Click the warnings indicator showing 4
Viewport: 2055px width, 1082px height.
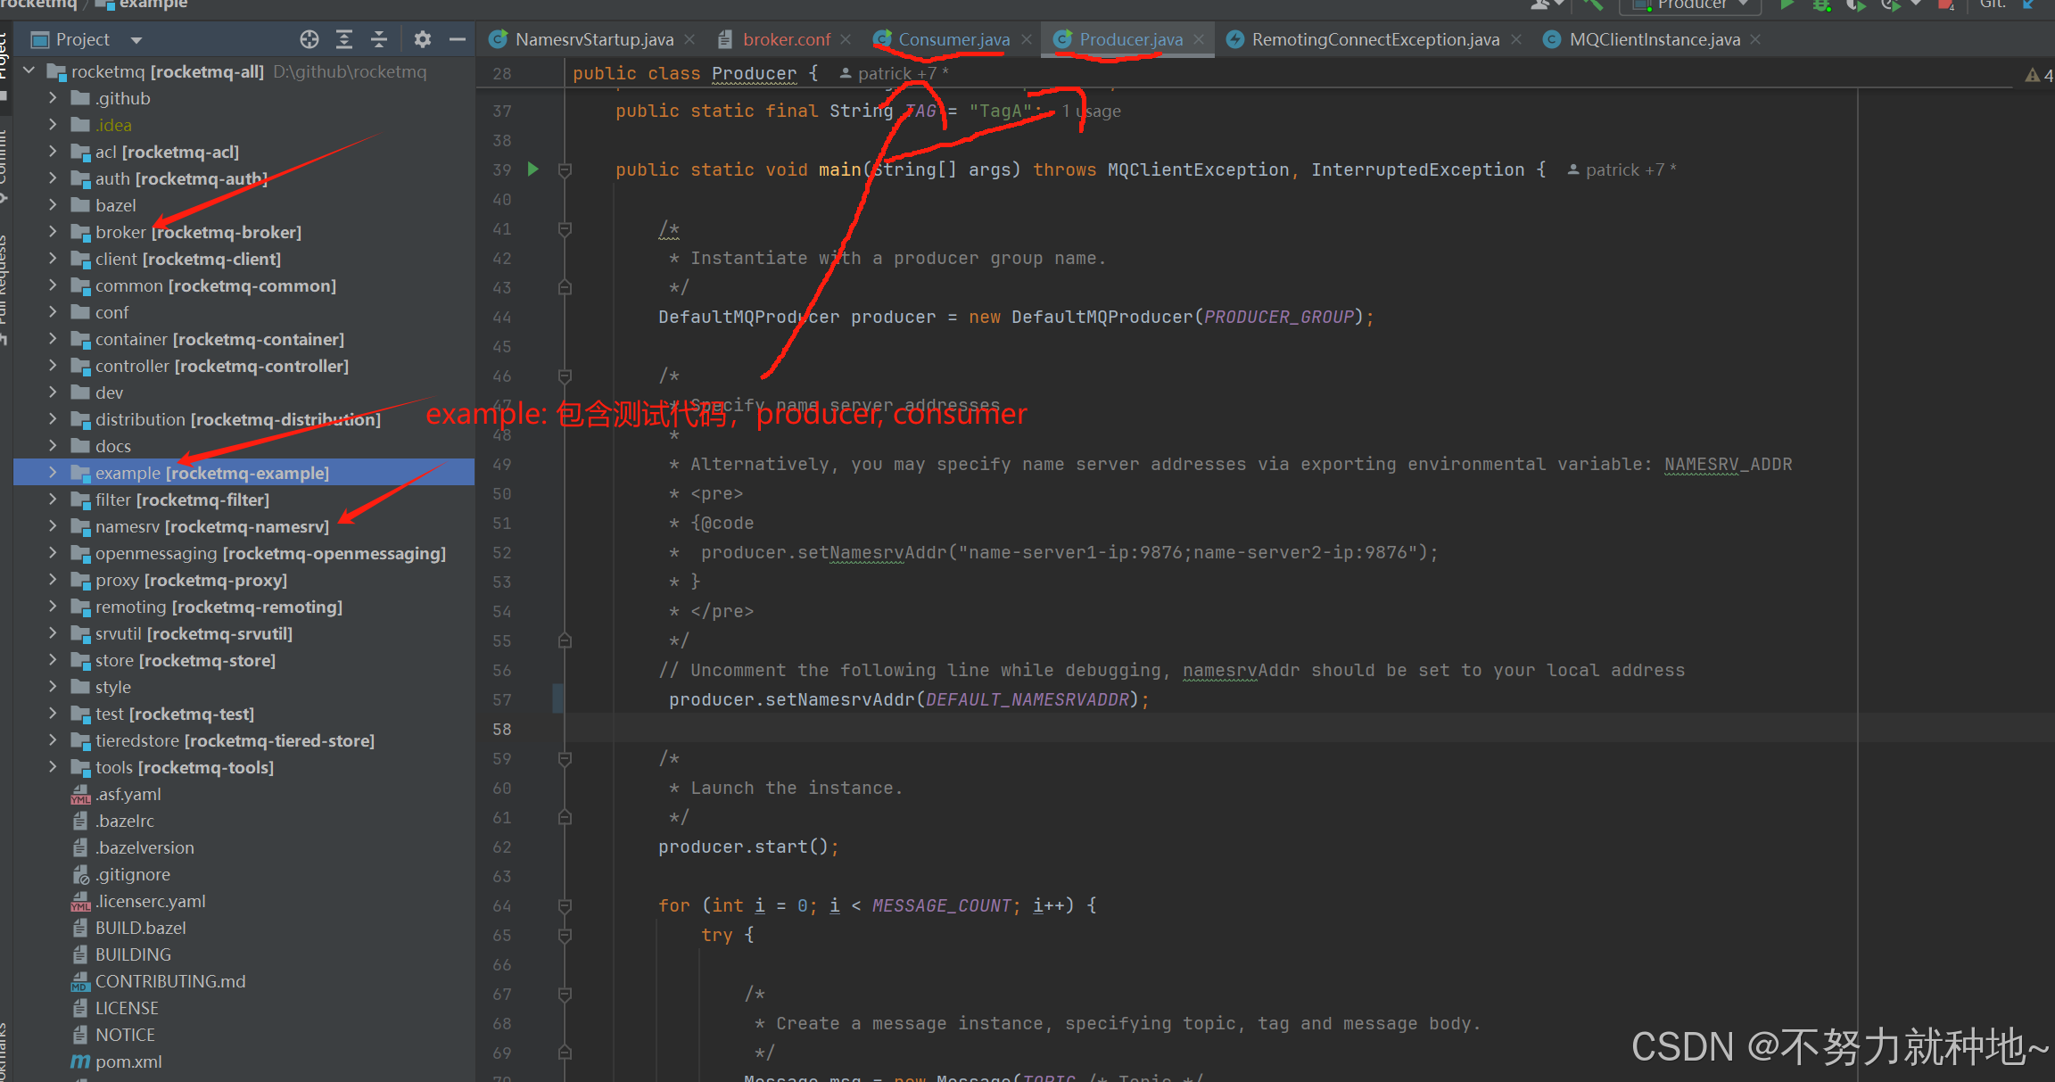tap(2038, 76)
